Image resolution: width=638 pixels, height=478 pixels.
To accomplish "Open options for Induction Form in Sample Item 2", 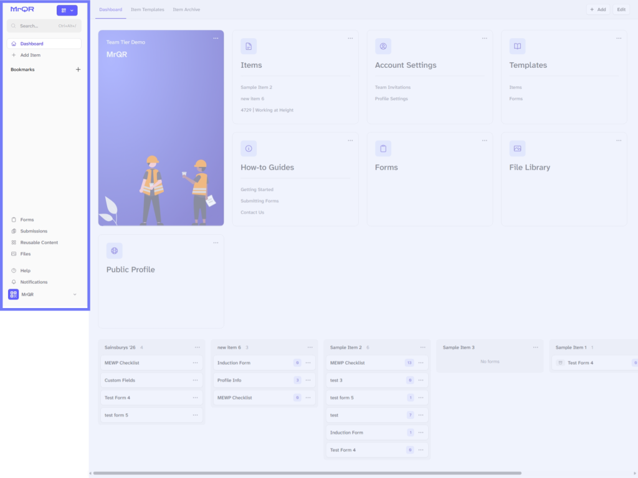I will click(421, 433).
